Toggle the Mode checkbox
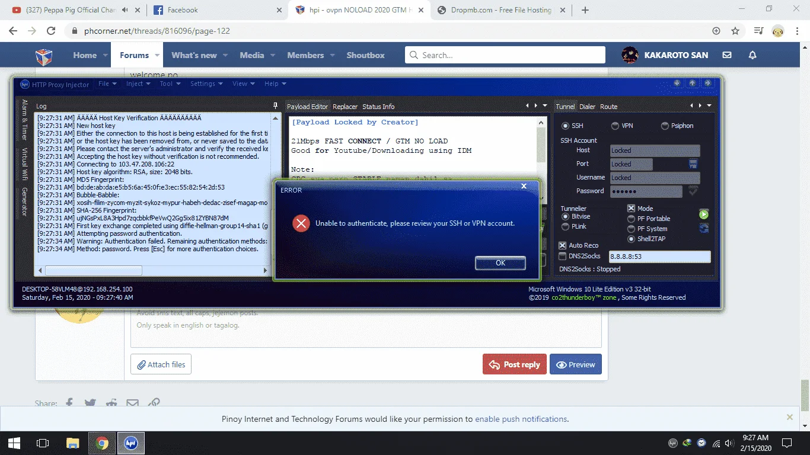The image size is (810, 455). (x=632, y=209)
